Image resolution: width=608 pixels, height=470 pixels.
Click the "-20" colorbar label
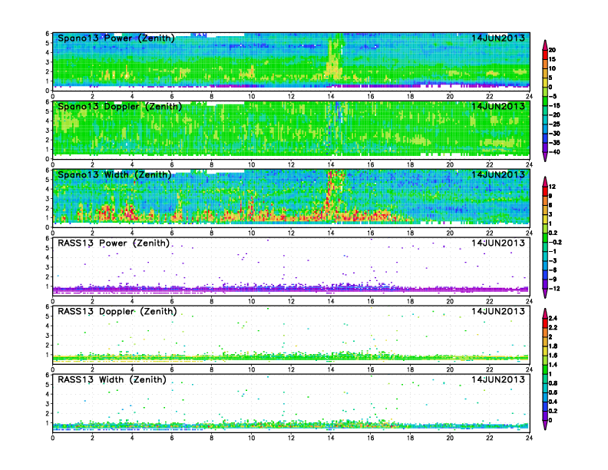[554, 115]
